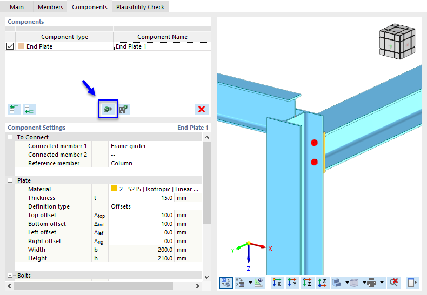
Task: Click the Column reference member value
Action: click(155, 163)
